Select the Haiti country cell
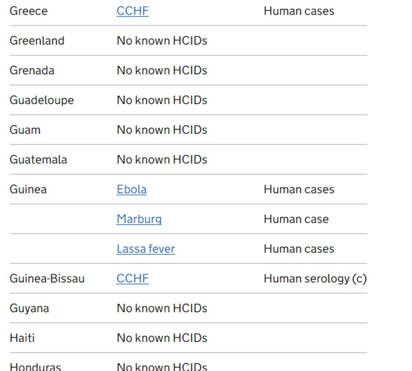Screen dimensions: 412x371 (x=22, y=338)
